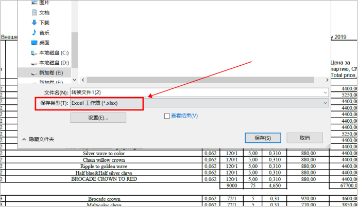
Task: Open the file name history dropdown arrow
Action: pyautogui.click(x=325, y=92)
